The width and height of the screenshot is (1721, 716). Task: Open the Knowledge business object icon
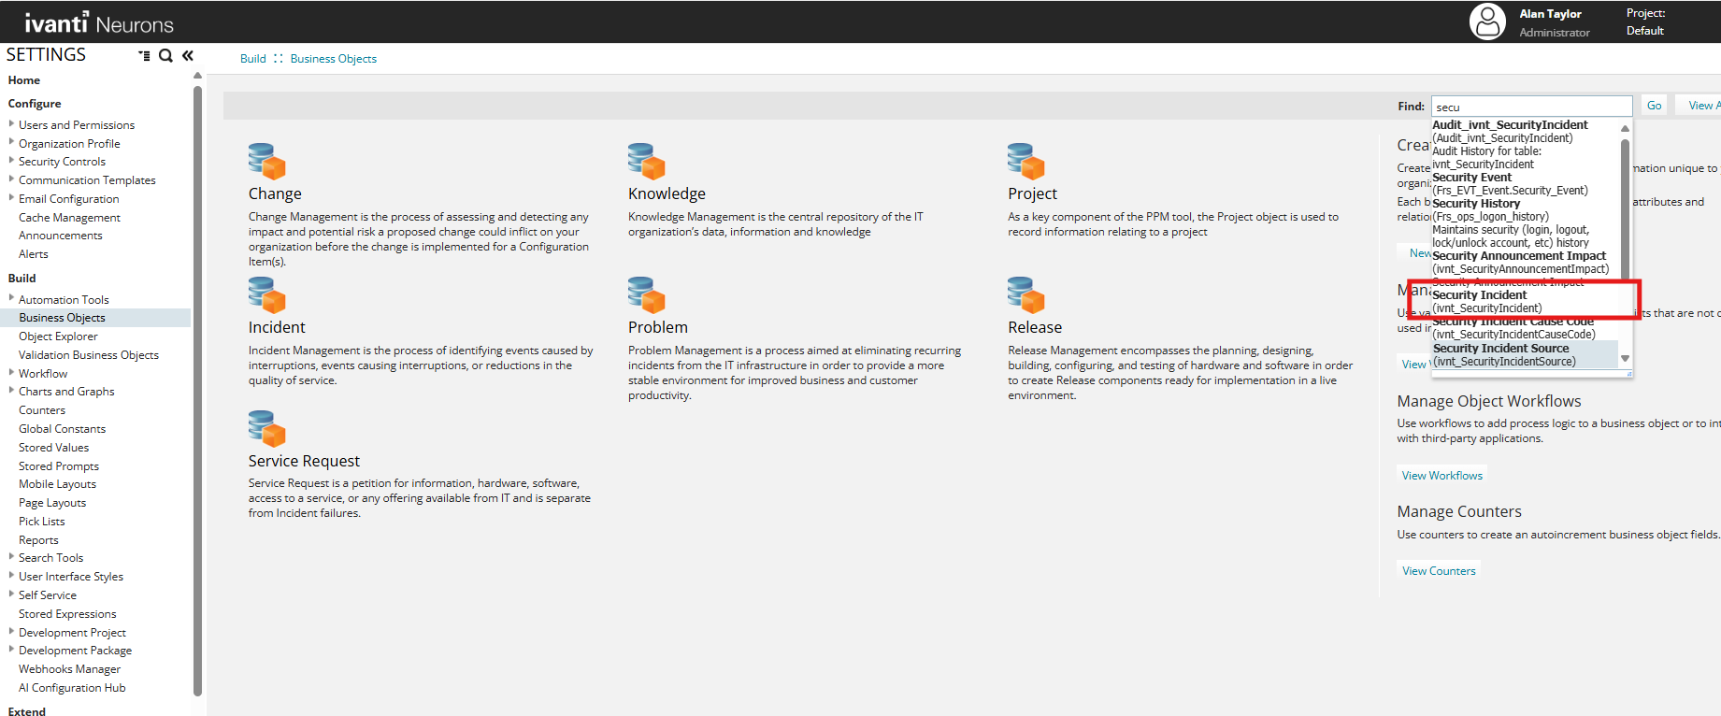tap(646, 161)
